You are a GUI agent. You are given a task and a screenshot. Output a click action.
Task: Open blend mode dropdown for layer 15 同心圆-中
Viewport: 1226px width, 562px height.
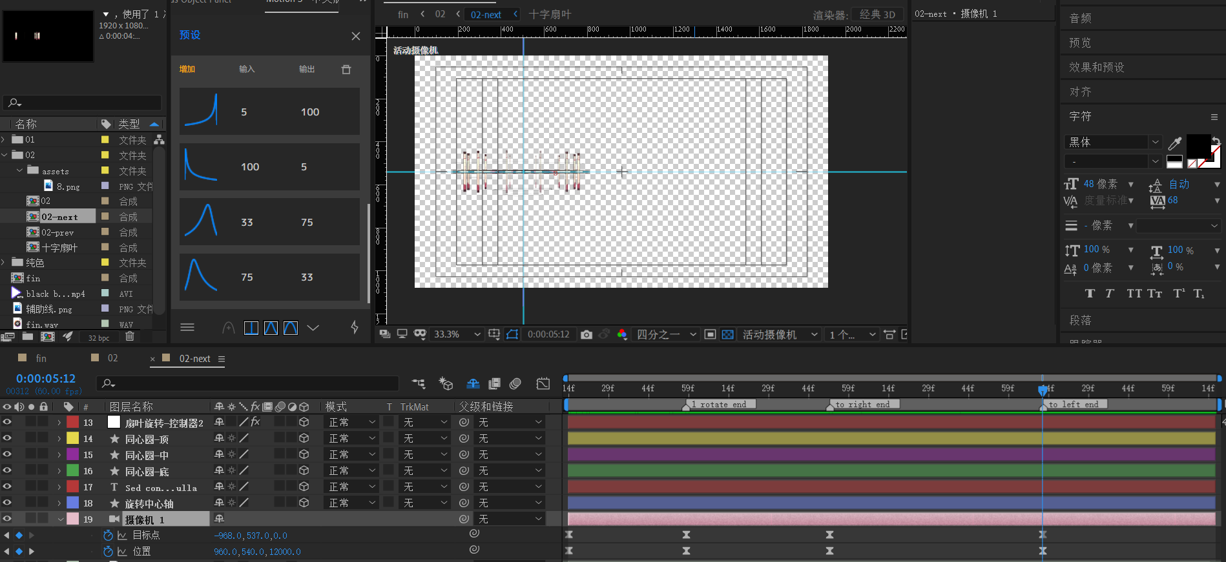(x=353, y=454)
